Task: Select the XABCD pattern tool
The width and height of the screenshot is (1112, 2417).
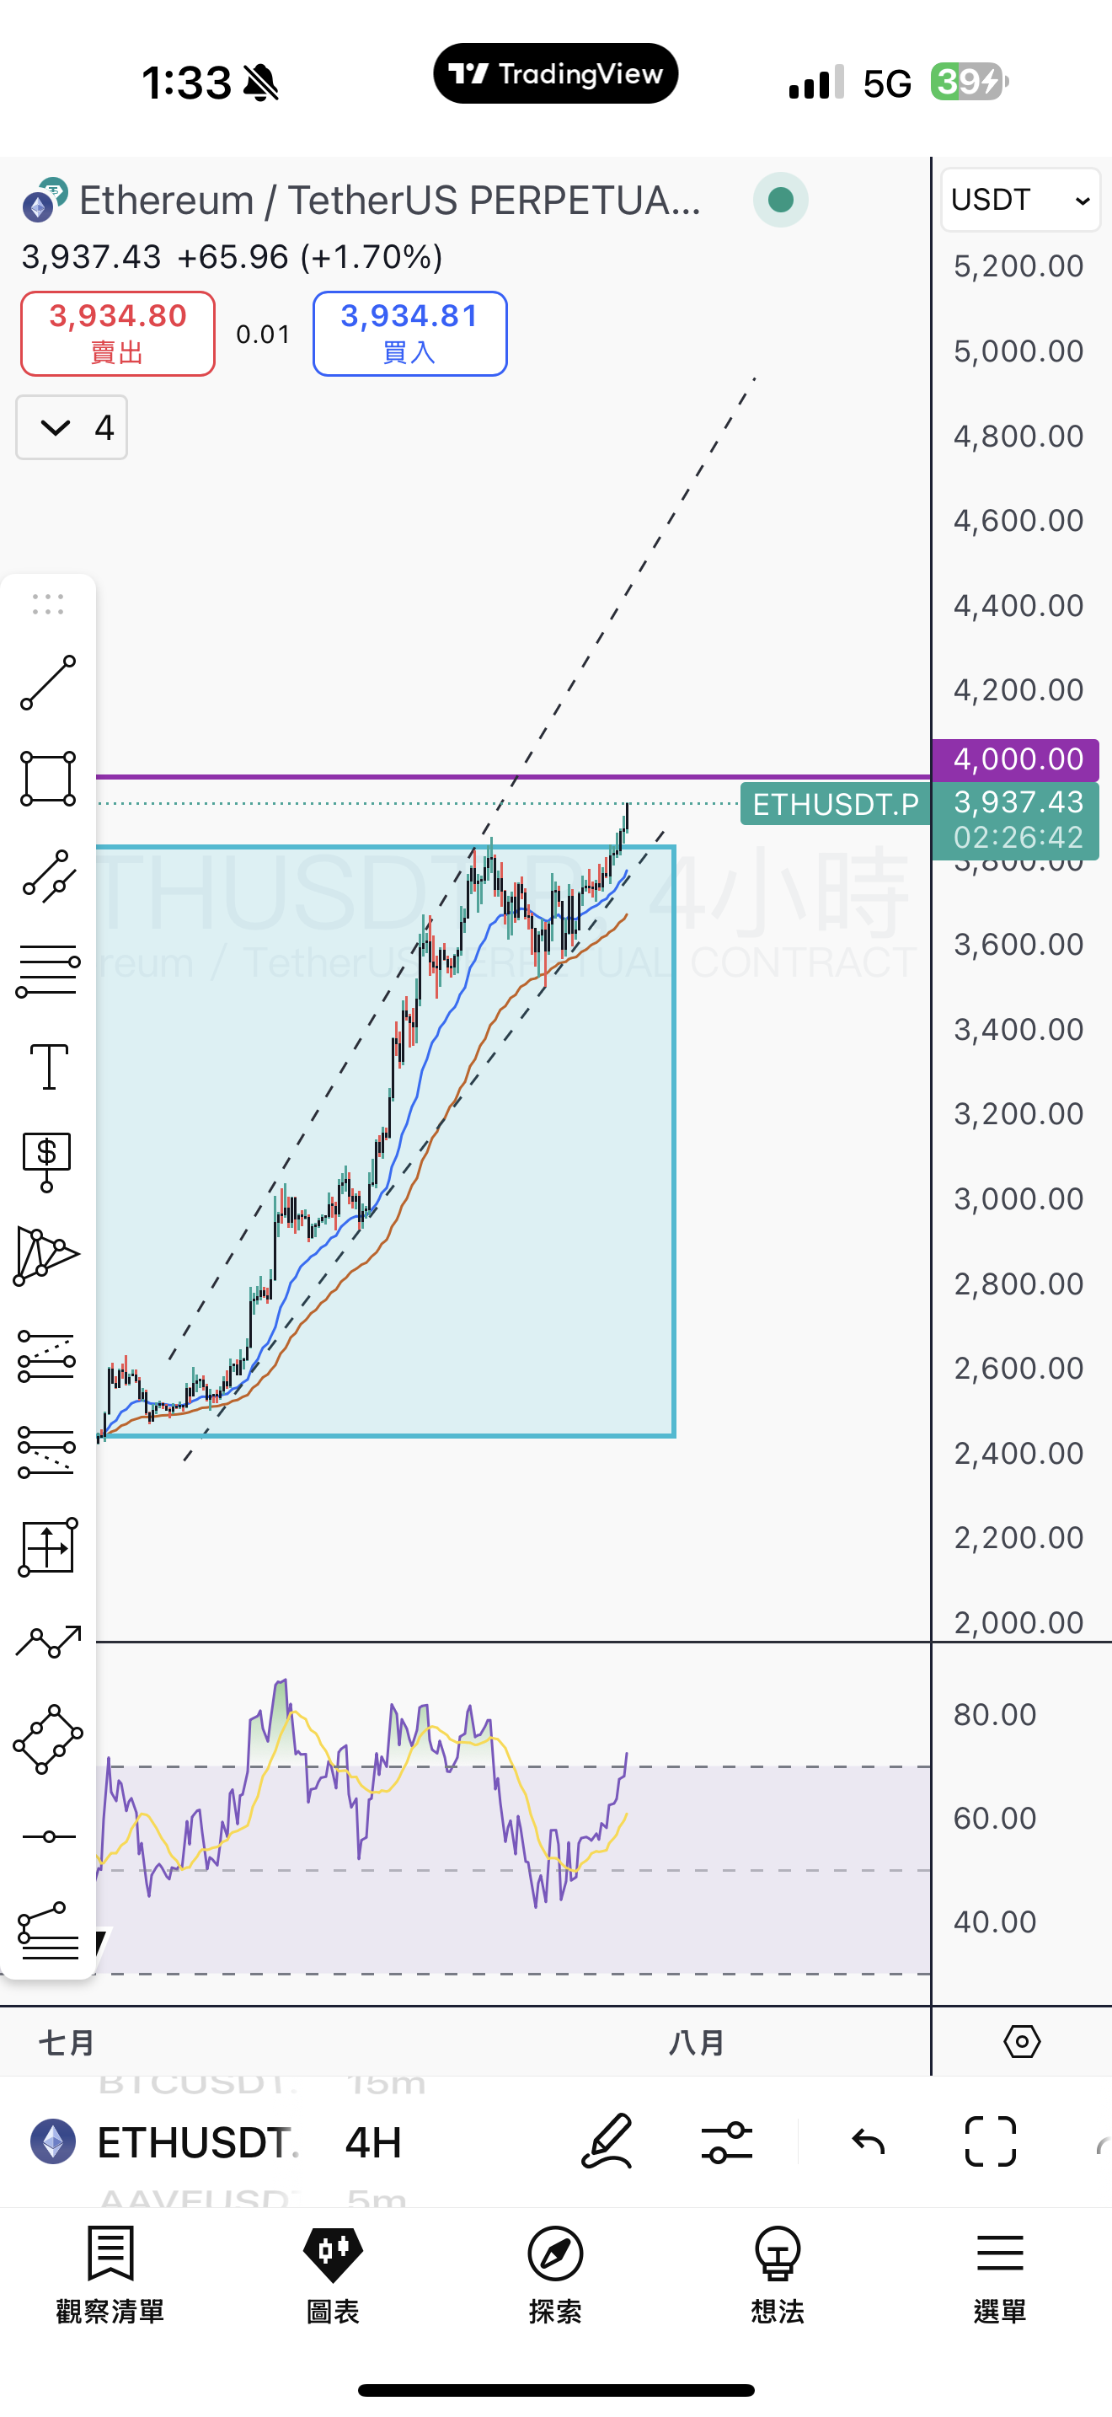Action: coord(47,1257)
